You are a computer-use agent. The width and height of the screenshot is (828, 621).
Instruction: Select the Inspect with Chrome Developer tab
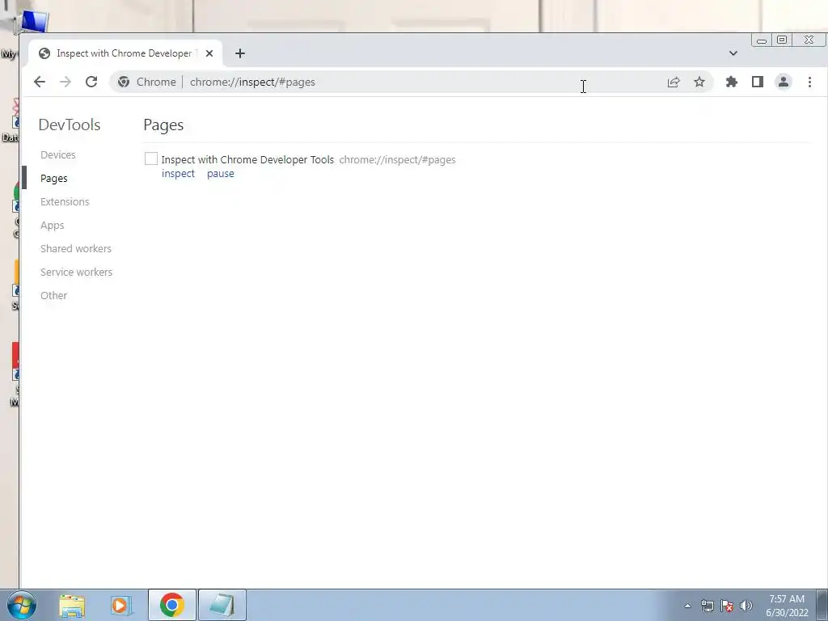coord(125,53)
